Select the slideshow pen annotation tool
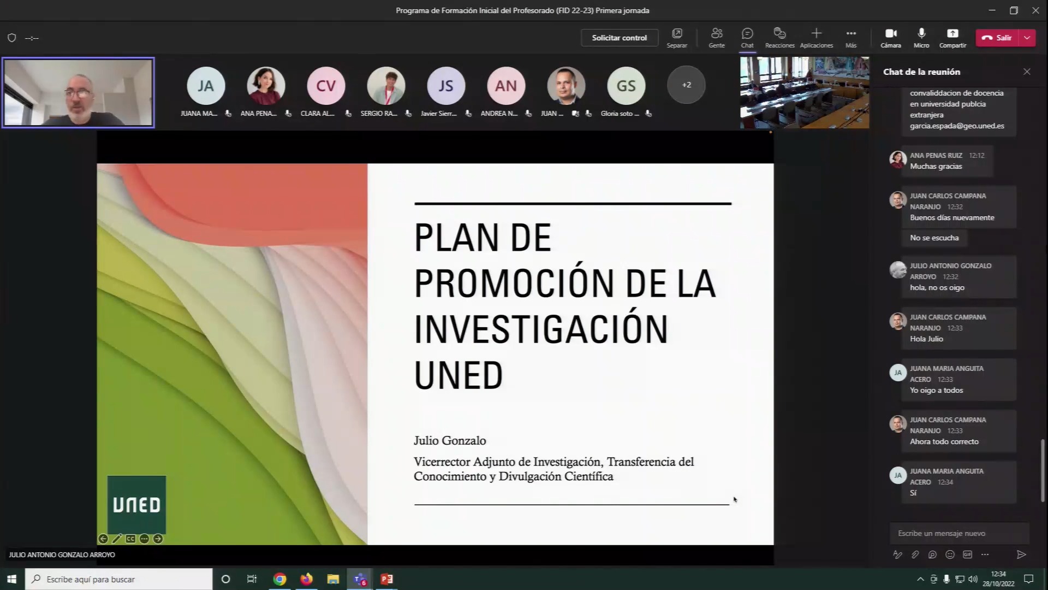The height and width of the screenshot is (590, 1048). [117, 539]
